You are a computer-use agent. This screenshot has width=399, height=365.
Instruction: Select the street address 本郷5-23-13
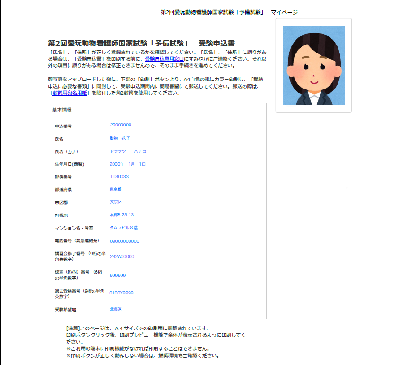[x=122, y=215]
